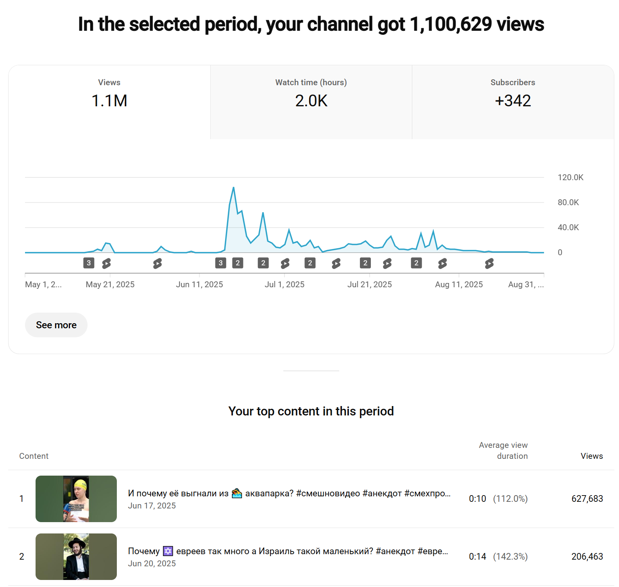The width and height of the screenshot is (619, 587).
Task: Open Shorts marker between May 21 and Jun 11
Action: (157, 263)
